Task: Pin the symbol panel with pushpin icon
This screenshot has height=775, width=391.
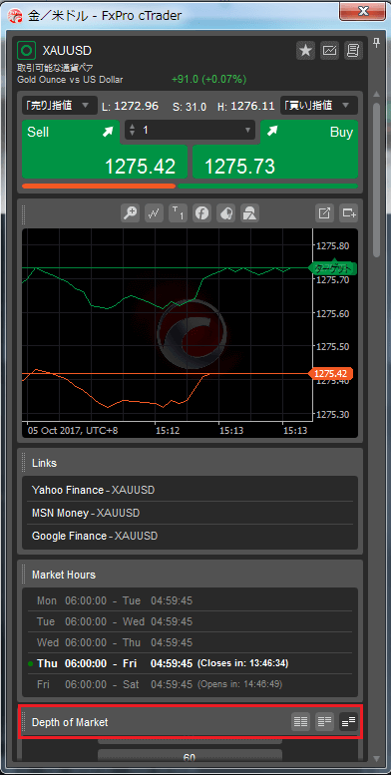Action: pyautogui.click(x=377, y=43)
